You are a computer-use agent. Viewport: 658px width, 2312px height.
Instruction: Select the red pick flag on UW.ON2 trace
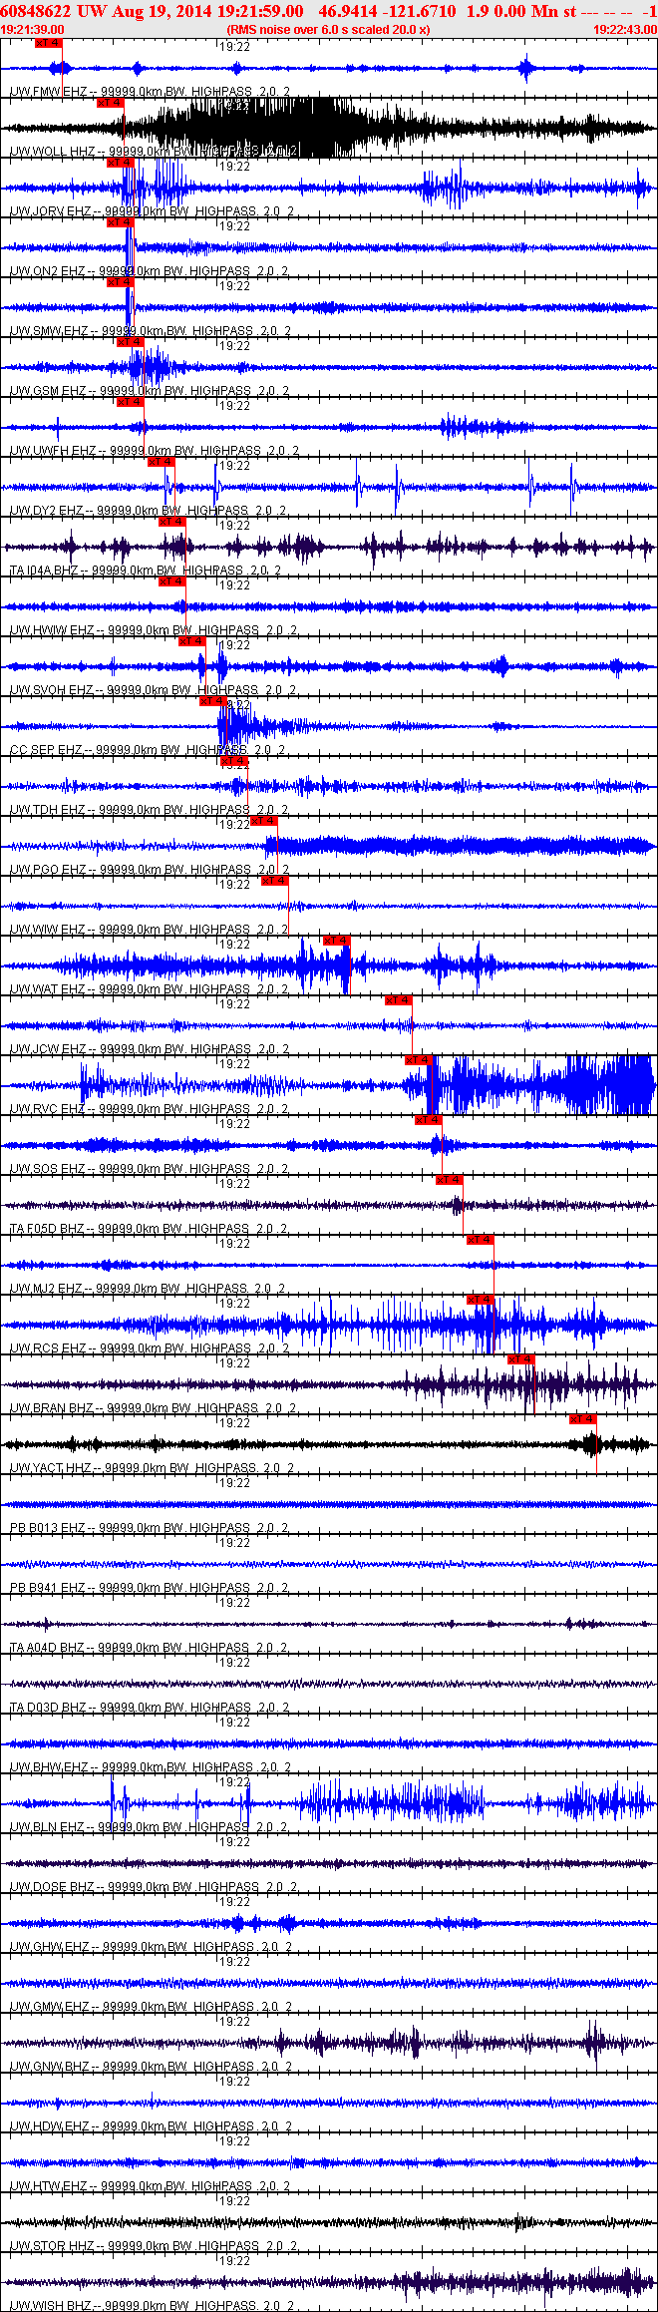121,222
